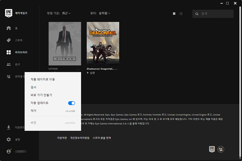Toggle the 자동 업데이트 auto-update switch
This screenshot has width=242, height=161.
tap(71, 103)
